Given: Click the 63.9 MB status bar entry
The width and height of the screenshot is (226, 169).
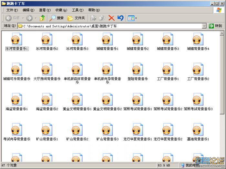Looking at the screenshot, I should 164,165.
